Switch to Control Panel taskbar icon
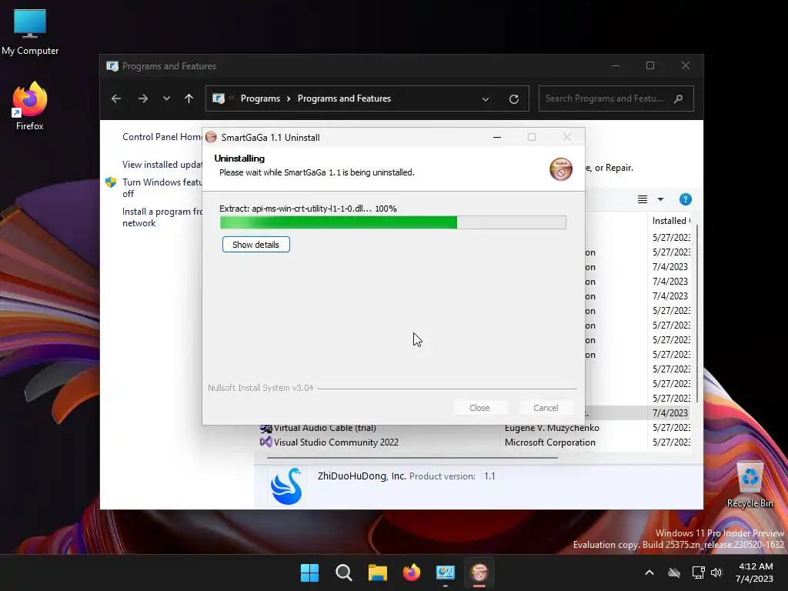This screenshot has height=591, width=788. pos(446,573)
